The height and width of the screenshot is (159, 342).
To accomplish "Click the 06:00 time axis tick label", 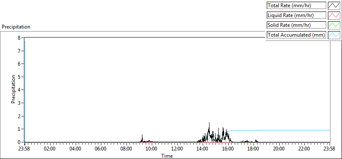I will 101,149.
